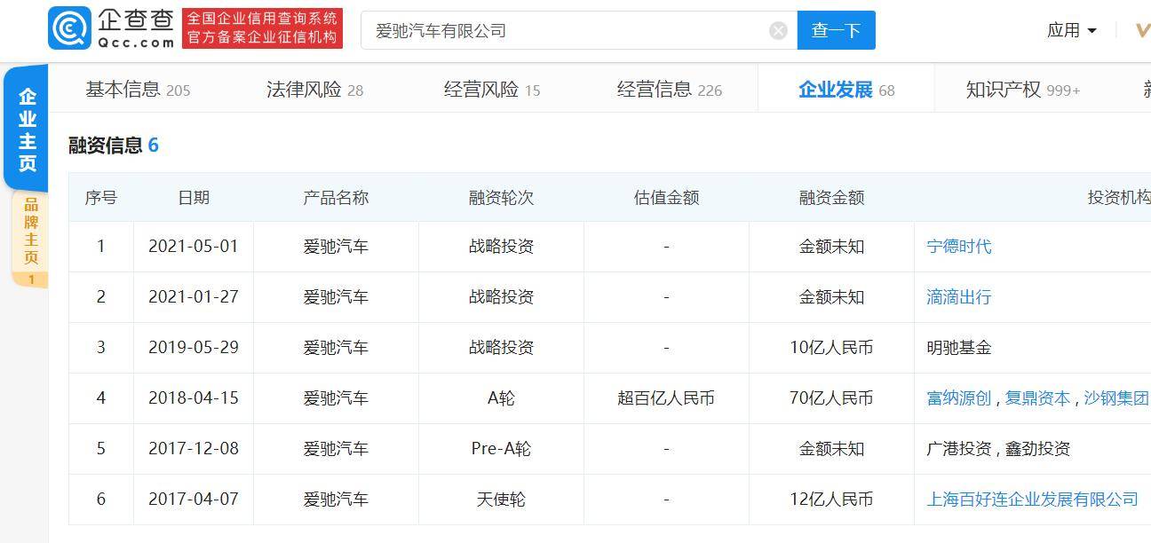Image resolution: width=1151 pixels, height=543 pixels.
Task: Click the Qcc.com logo icon
Action: pos(69,28)
